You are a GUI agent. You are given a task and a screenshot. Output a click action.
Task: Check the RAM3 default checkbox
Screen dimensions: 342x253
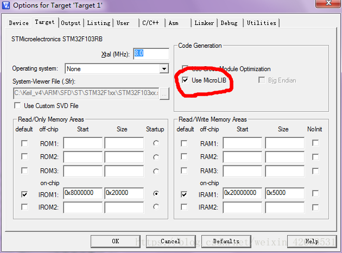click(x=184, y=170)
